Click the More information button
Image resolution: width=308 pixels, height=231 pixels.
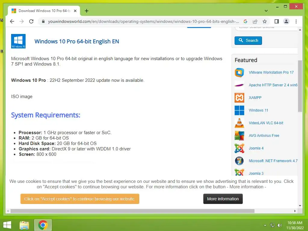click(x=223, y=199)
